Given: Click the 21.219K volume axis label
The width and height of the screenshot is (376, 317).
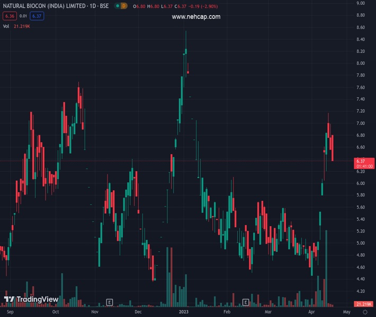Looking at the screenshot, I should click(x=362, y=304).
